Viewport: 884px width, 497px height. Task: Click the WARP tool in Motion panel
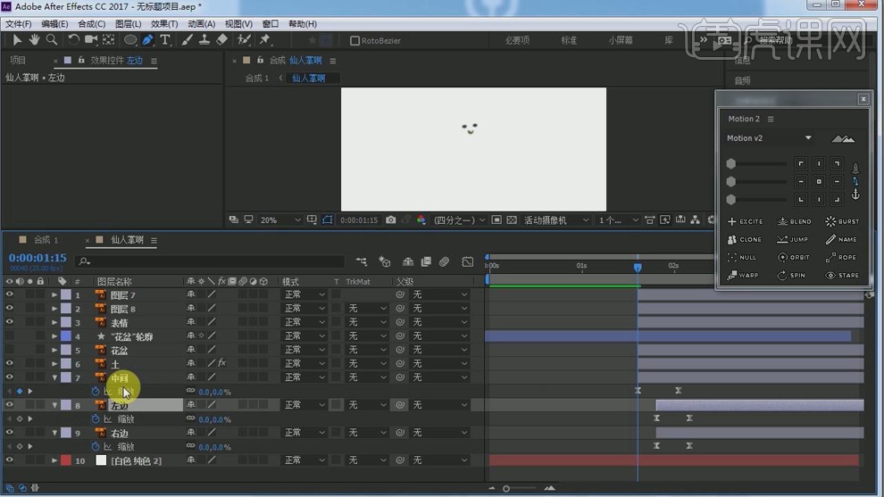pos(743,276)
